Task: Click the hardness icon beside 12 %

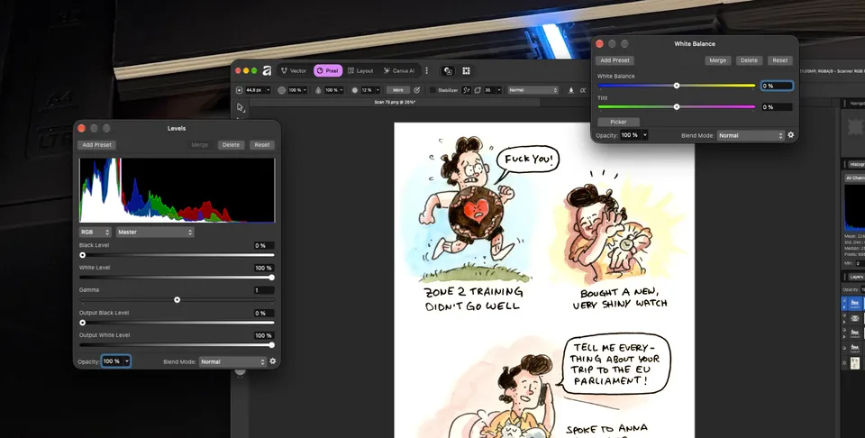Action: [x=355, y=90]
